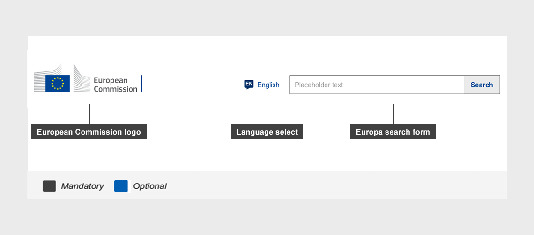Click the blue vertical bar beside Commission
534x235 pixels.
(x=141, y=84)
